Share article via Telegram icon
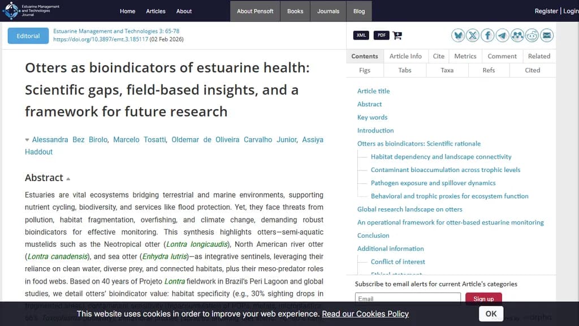Screen dimensions: 579x326 pos(502,36)
